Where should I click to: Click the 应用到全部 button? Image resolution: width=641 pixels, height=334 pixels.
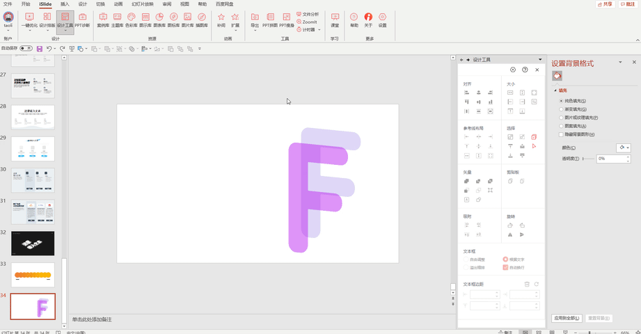(x=567, y=318)
